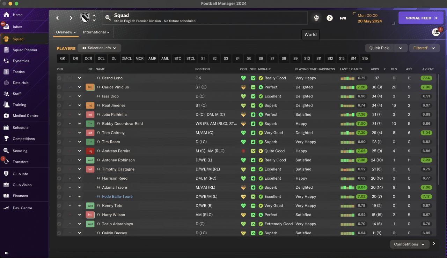Sort by the APPS column header
This screenshot has width=447, height=258.
click(x=375, y=69)
